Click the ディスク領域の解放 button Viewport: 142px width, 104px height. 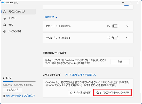pyautogui.click(x=81, y=93)
